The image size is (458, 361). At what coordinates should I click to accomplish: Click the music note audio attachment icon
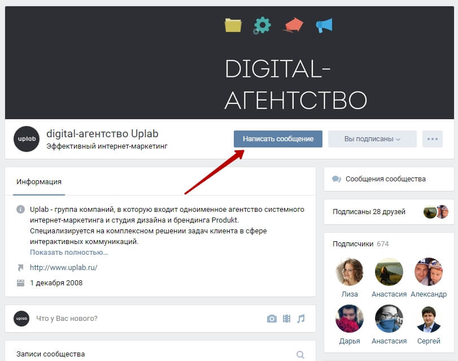[301, 319]
